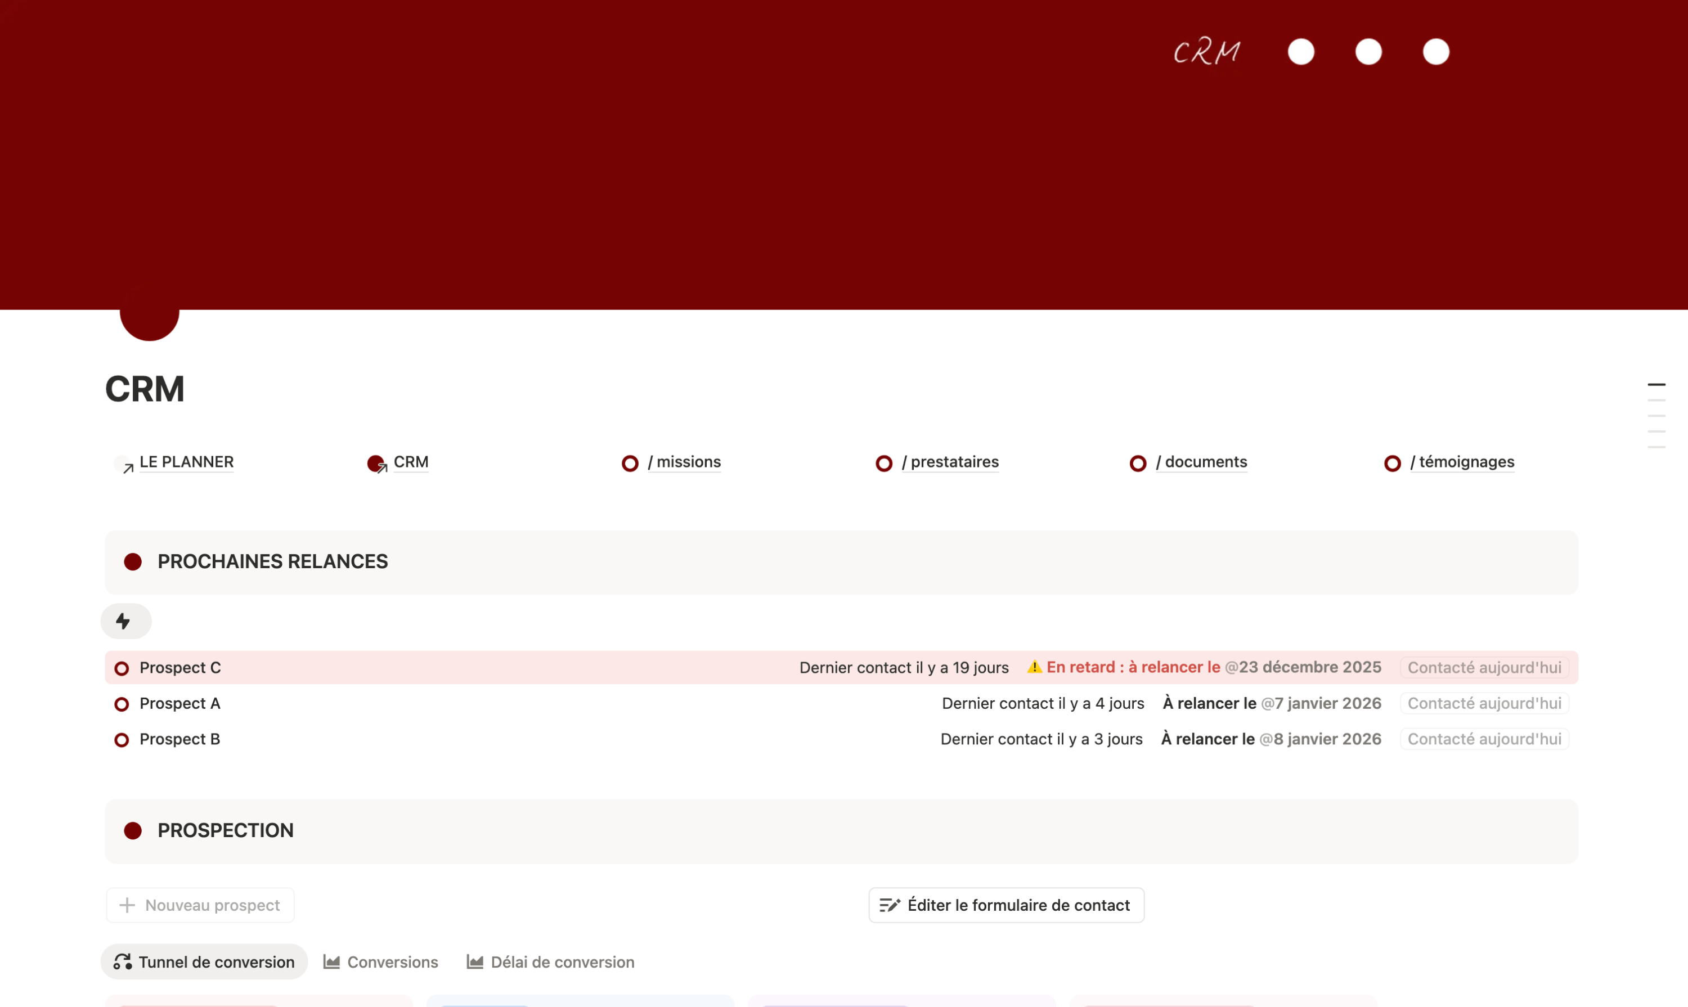Open the 7 janvier 2026 date mention
1688x1007 pixels.
point(1321,704)
